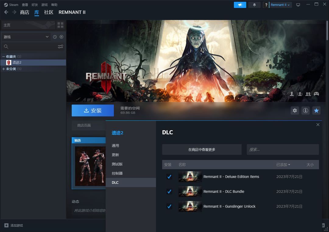This screenshot has height=232, width=329.
Task: Click the announcements megaphone icon
Action: tap(240, 5)
